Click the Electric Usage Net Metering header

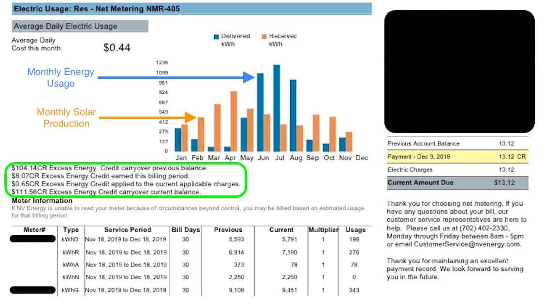coord(192,9)
